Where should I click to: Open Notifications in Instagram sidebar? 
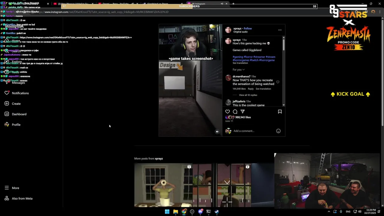coord(17,93)
